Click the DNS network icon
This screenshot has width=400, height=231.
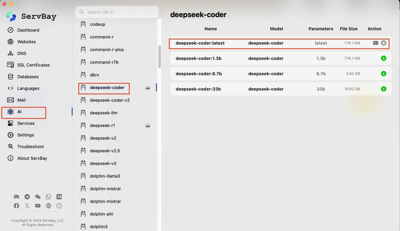click(x=10, y=53)
